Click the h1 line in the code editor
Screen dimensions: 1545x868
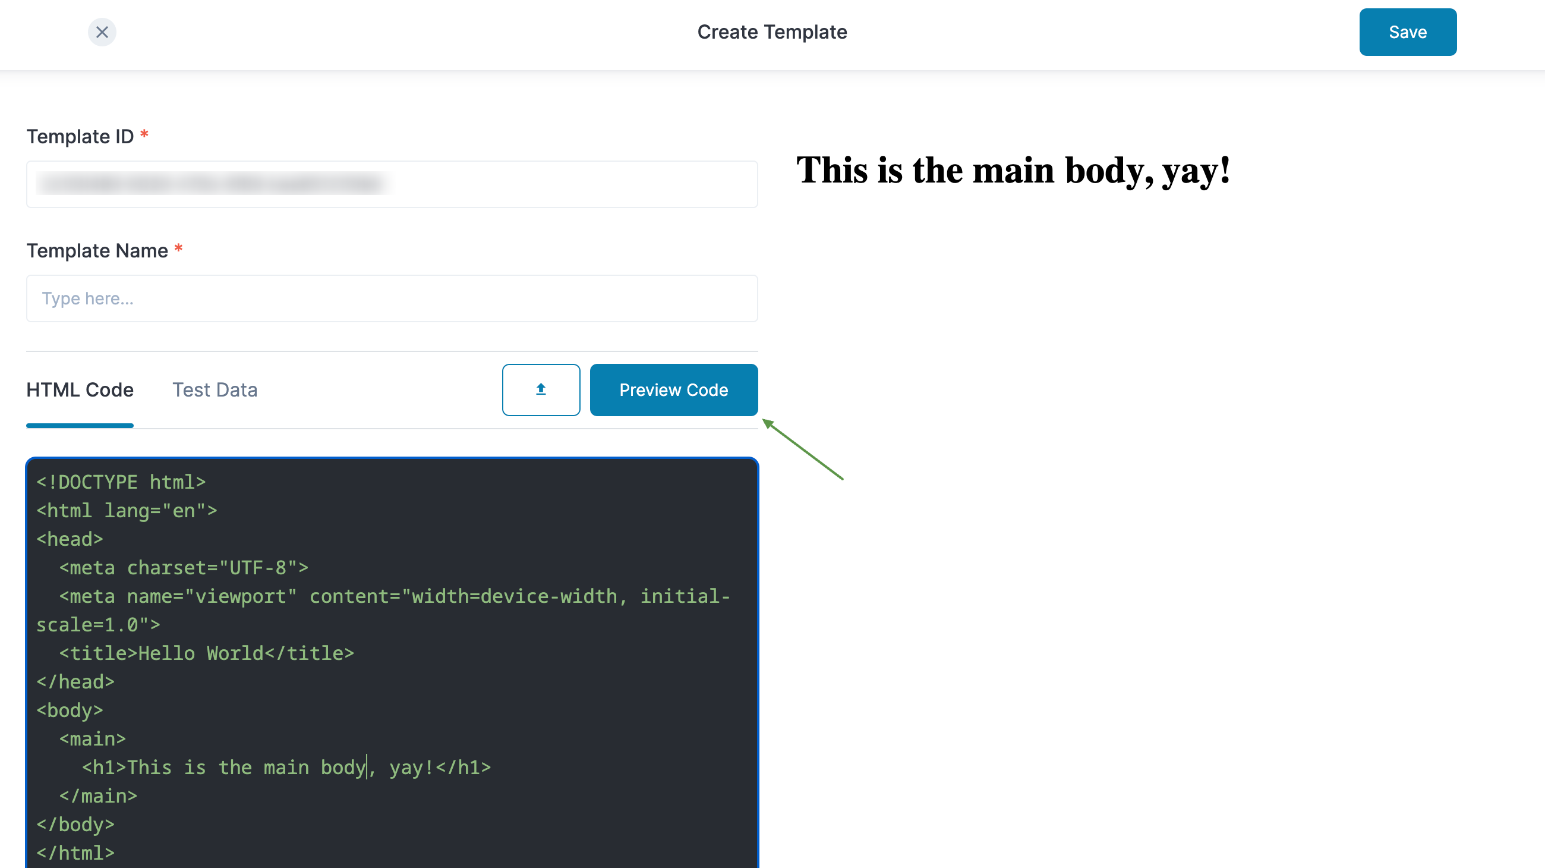tap(286, 766)
